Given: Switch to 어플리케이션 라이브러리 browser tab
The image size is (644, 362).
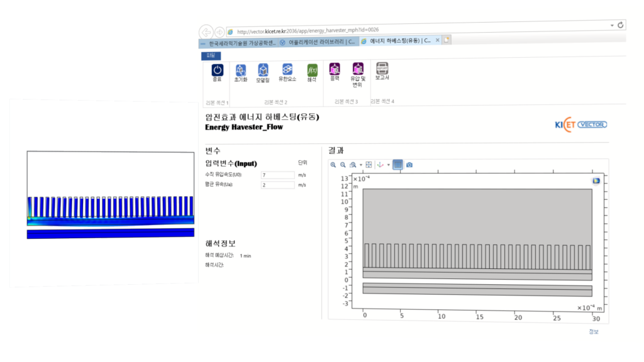Looking at the screenshot, I should [318, 42].
